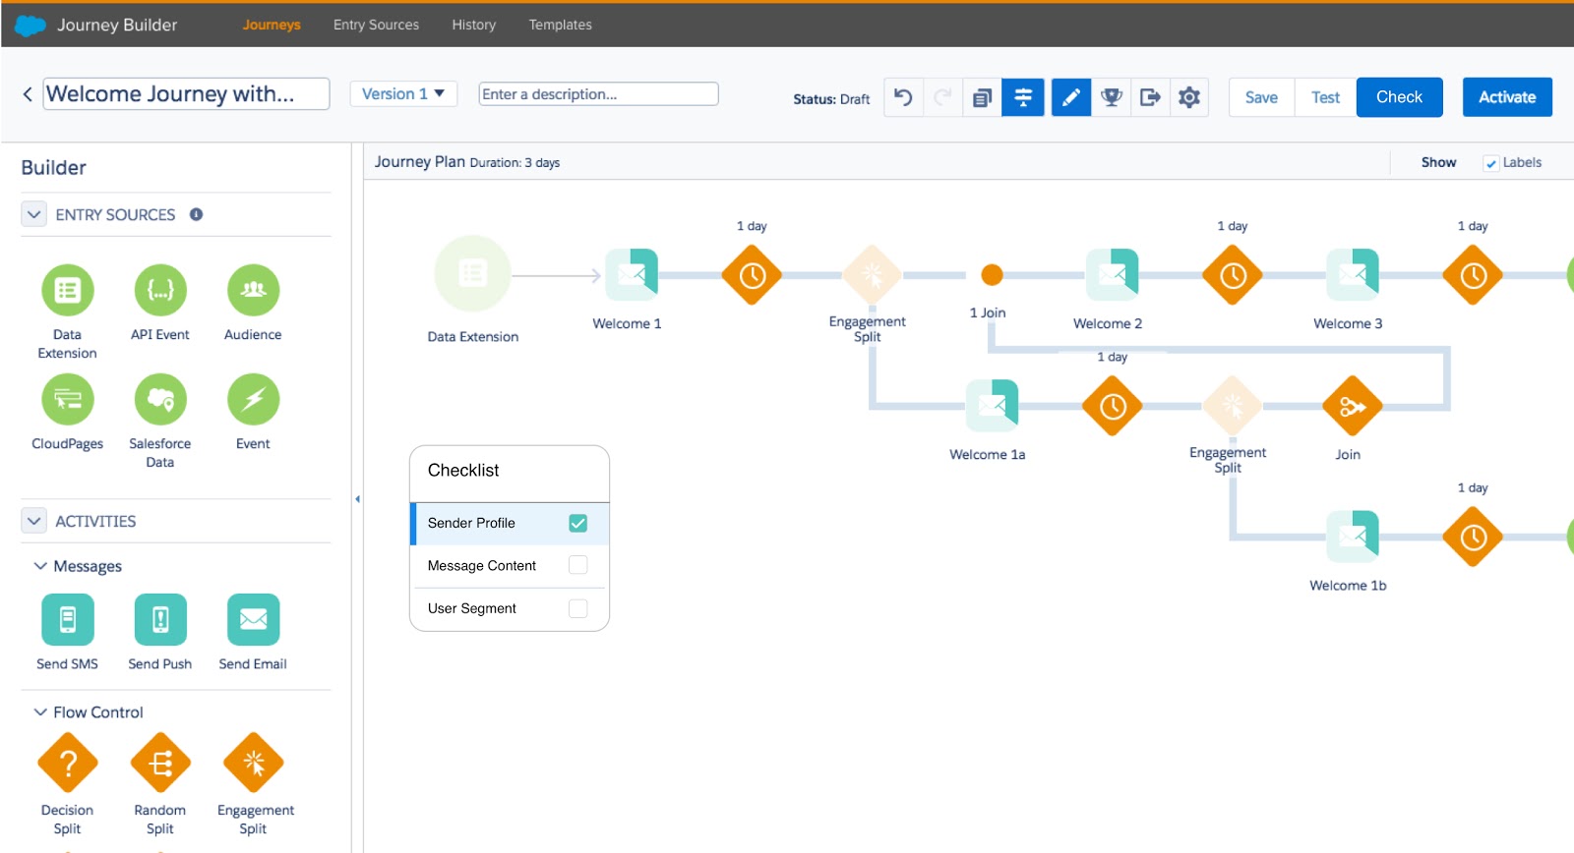Click the orange 1 Join dot

[x=993, y=274]
